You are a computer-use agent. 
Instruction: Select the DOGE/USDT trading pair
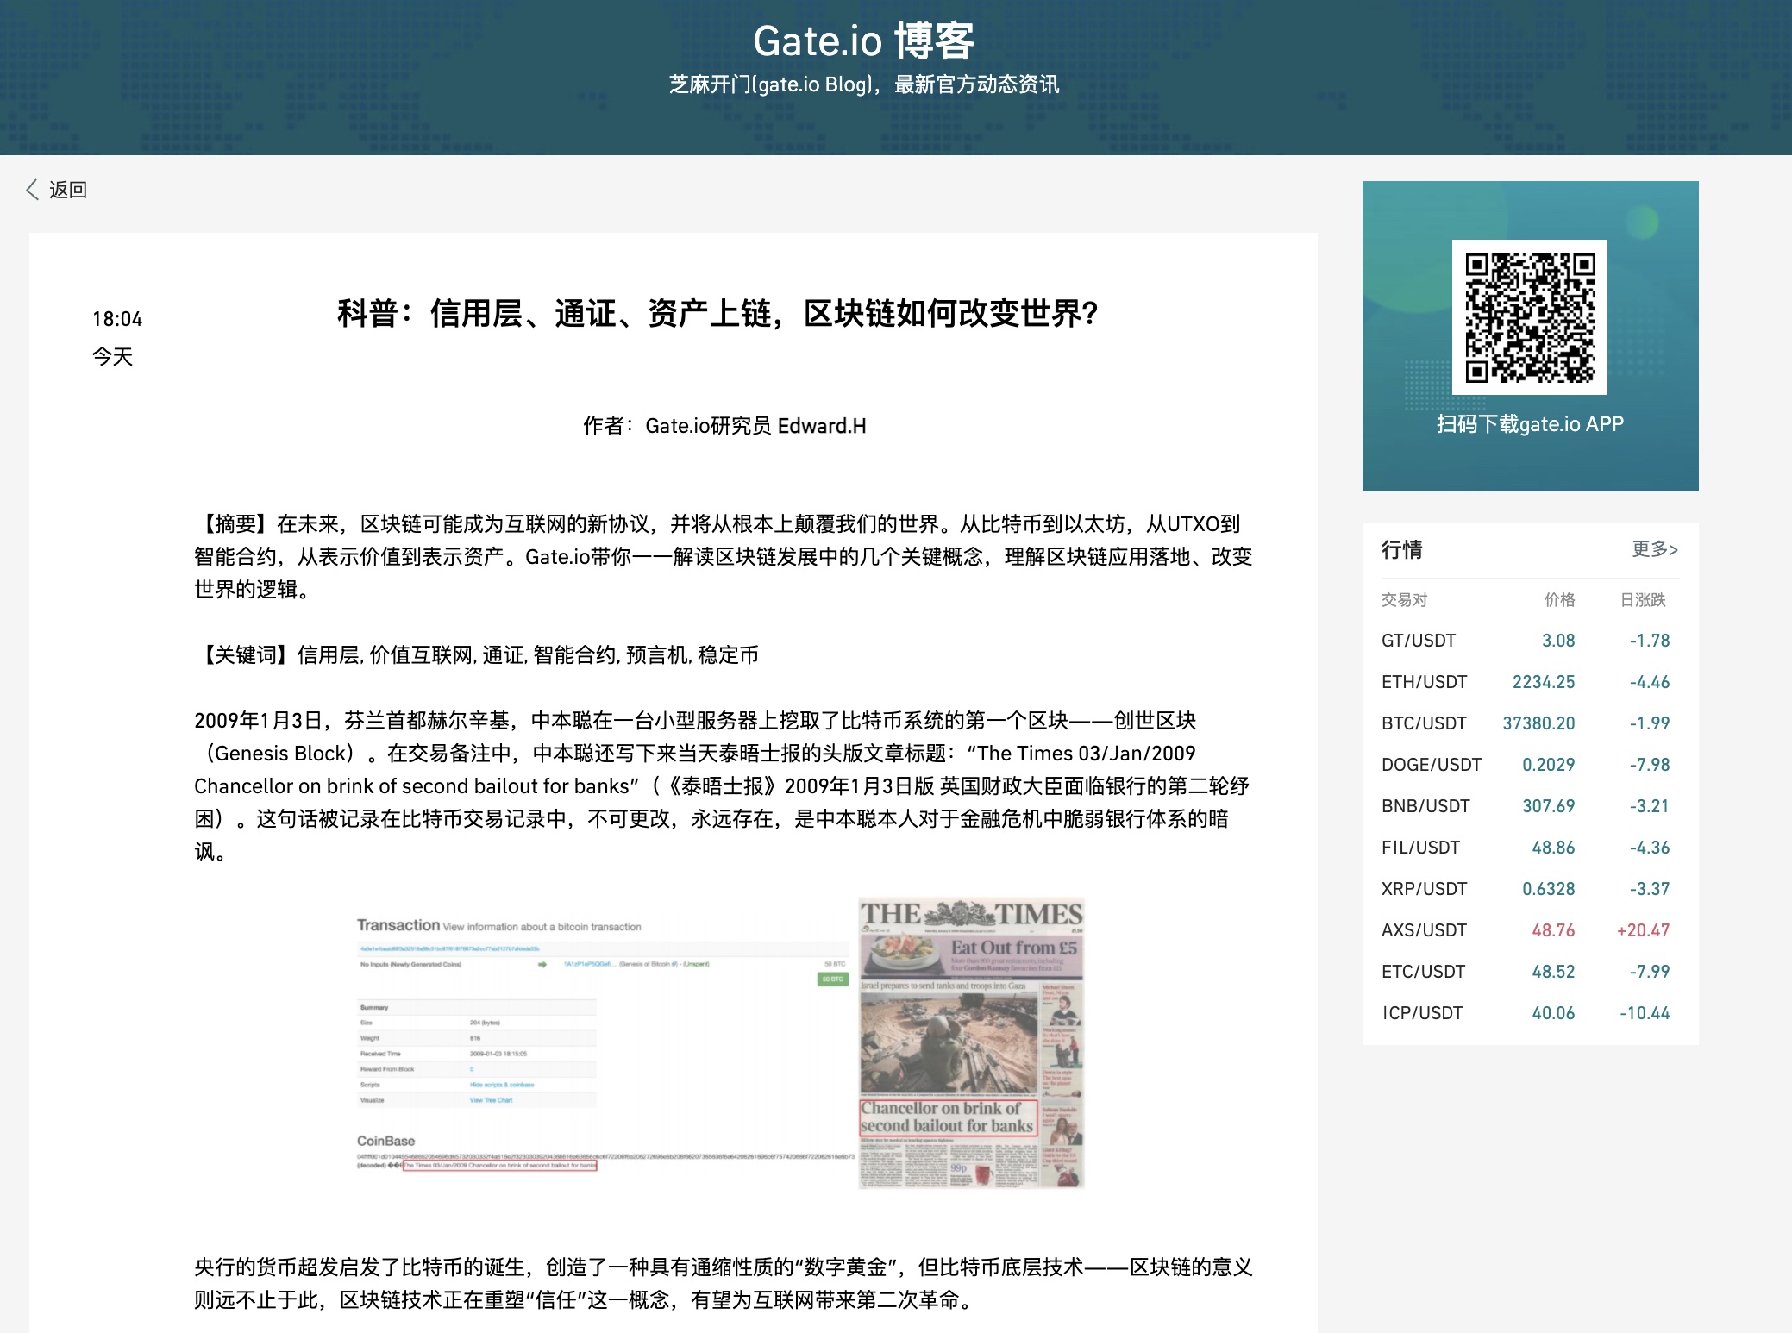coord(1432,765)
